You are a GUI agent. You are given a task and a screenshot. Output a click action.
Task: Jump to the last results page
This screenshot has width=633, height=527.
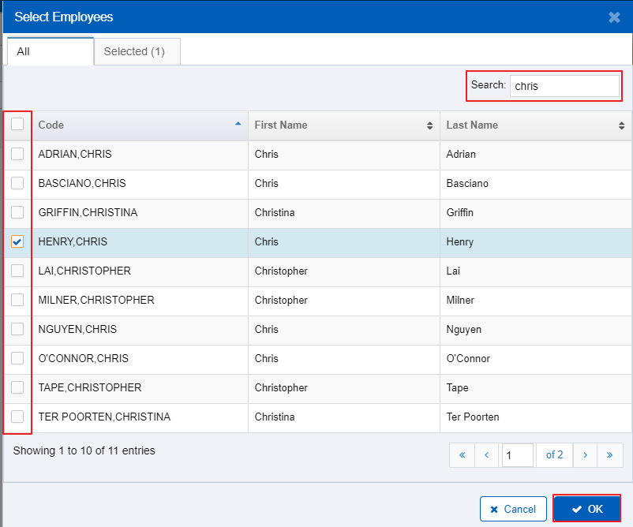[610, 455]
